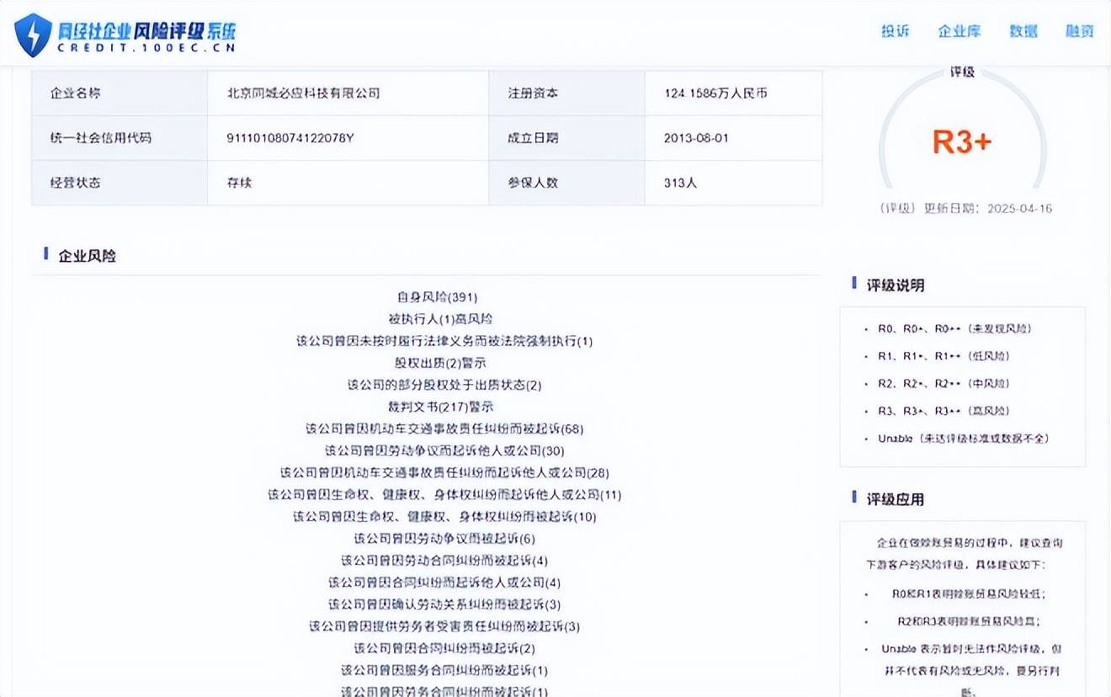Open labor dispute lawsuits entry with count 30
The width and height of the screenshot is (1111, 697).
(444, 450)
